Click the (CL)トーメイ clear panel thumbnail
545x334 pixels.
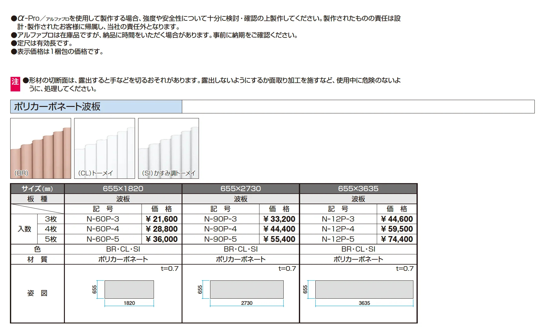point(105,148)
